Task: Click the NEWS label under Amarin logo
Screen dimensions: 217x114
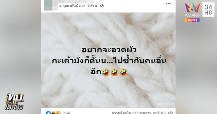Action: (193, 20)
